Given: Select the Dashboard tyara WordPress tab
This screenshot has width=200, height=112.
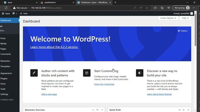Looking at the screenshot, I should pos(94,2).
